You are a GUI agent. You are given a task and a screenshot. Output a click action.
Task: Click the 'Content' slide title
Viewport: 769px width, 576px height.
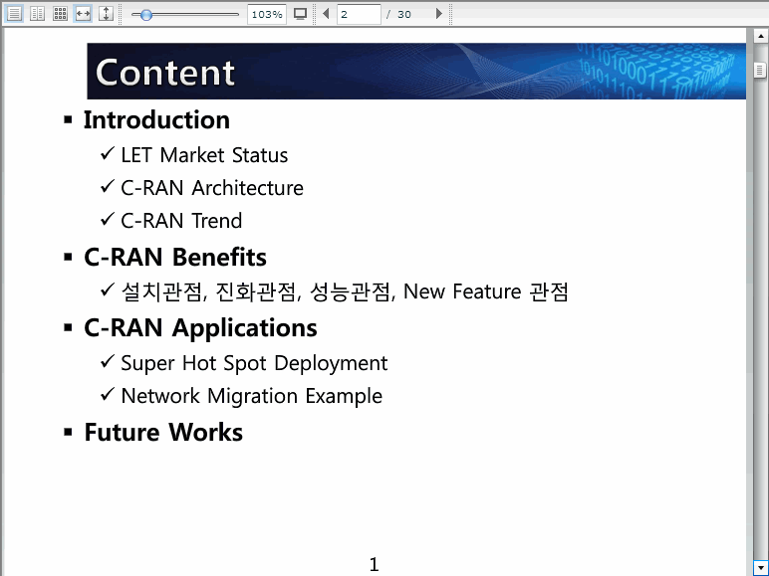tap(165, 73)
